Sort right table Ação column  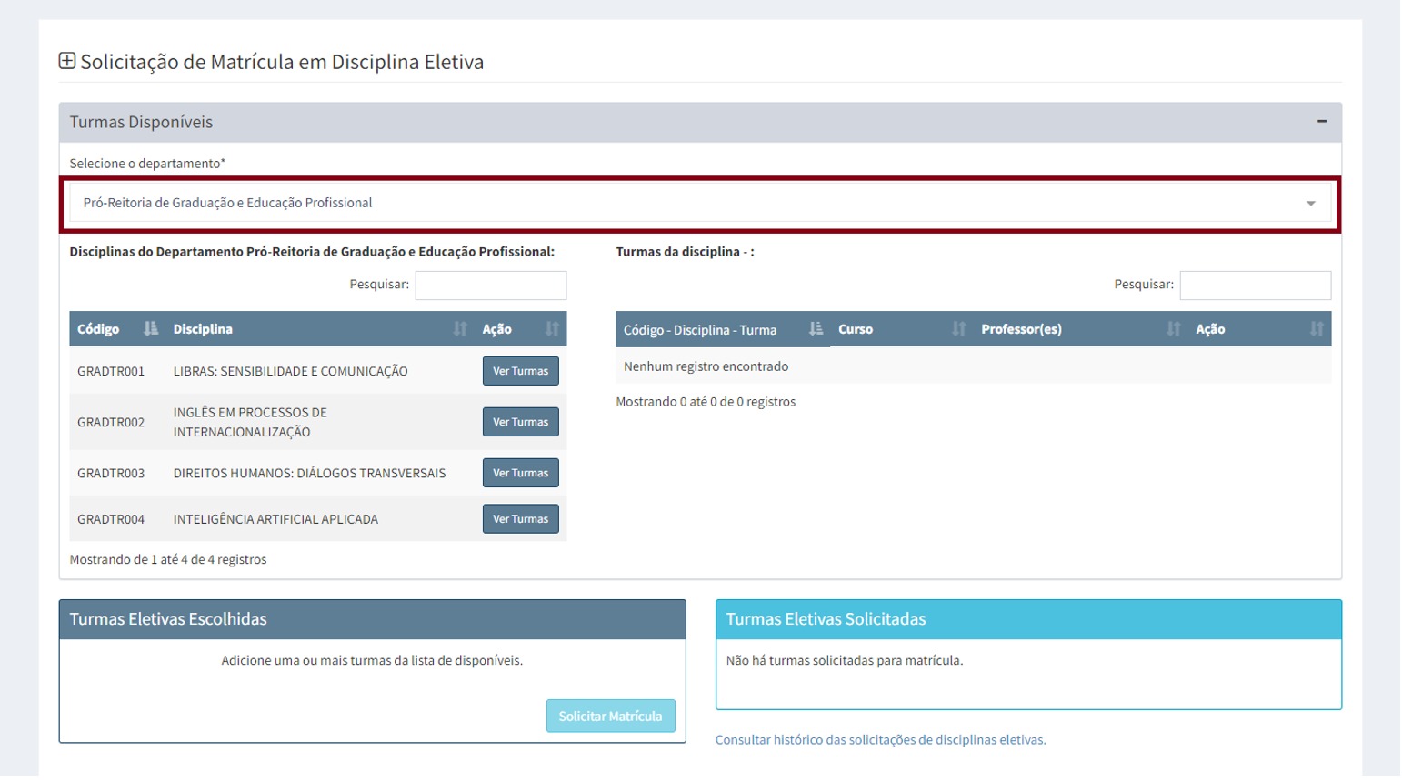(x=1316, y=329)
